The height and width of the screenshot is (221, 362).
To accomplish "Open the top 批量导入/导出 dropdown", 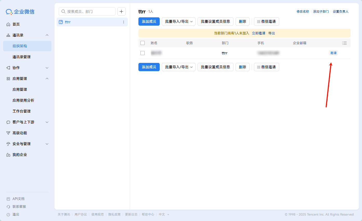I will pyautogui.click(x=179, y=21).
